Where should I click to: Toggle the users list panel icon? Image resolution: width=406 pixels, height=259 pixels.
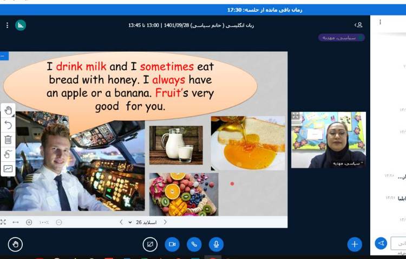click(358, 25)
